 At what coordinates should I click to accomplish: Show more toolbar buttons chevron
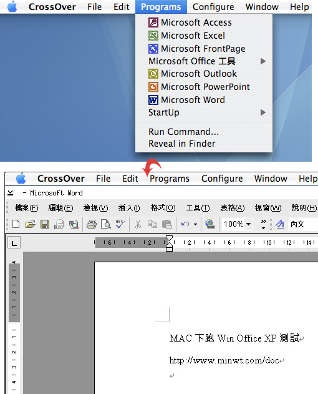(263, 224)
